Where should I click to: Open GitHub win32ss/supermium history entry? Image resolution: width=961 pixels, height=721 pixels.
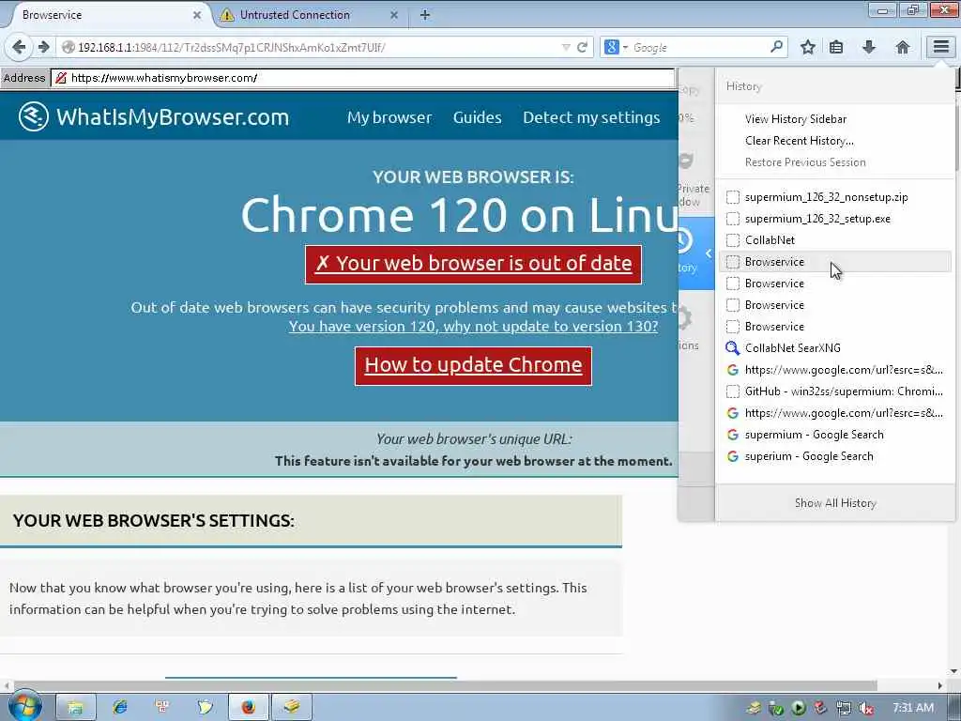pos(834,391)
